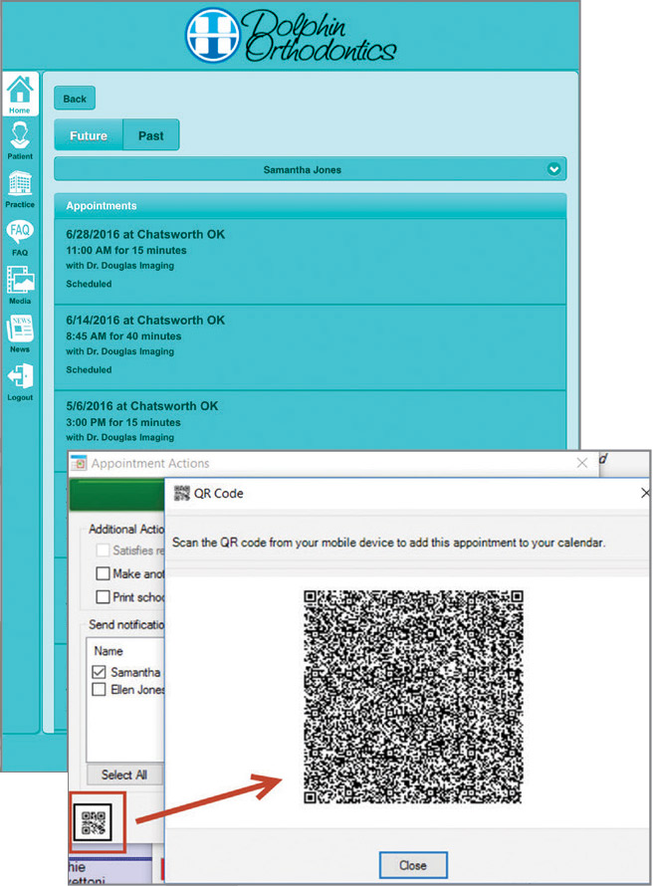
Task: Click '8:45 AM for 40 minutes' text
Action: (x=123, y=336)
